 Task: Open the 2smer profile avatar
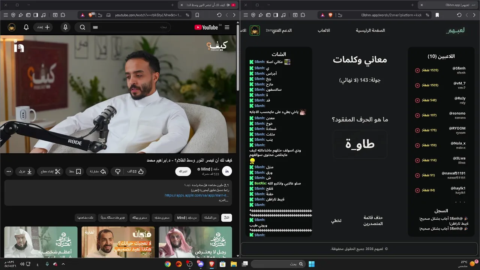255,30
